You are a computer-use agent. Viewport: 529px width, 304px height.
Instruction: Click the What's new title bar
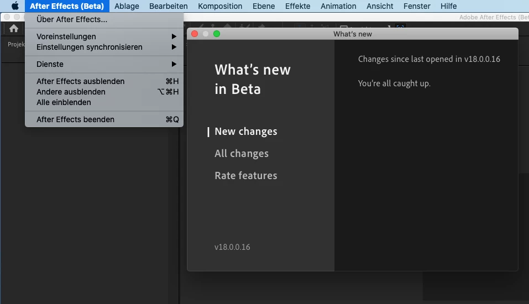coord(353,34)
